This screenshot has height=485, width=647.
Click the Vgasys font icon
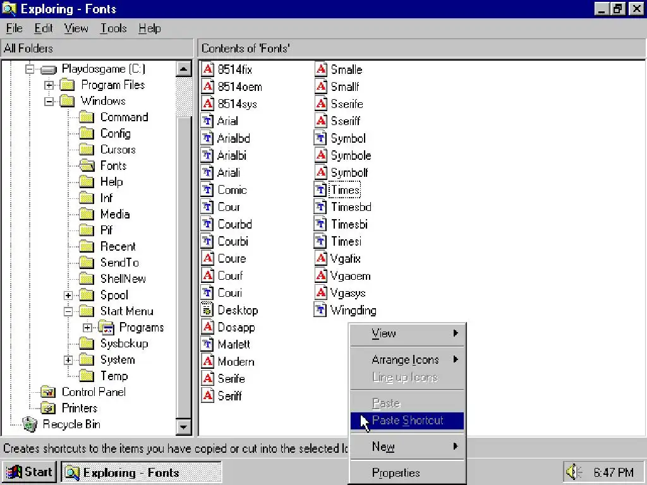(x=320, y=292)
